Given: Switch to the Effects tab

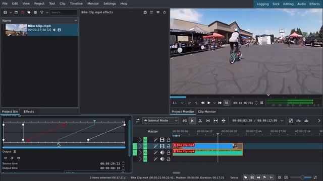Looking at the screenshot, I should (x=29, y=112).
